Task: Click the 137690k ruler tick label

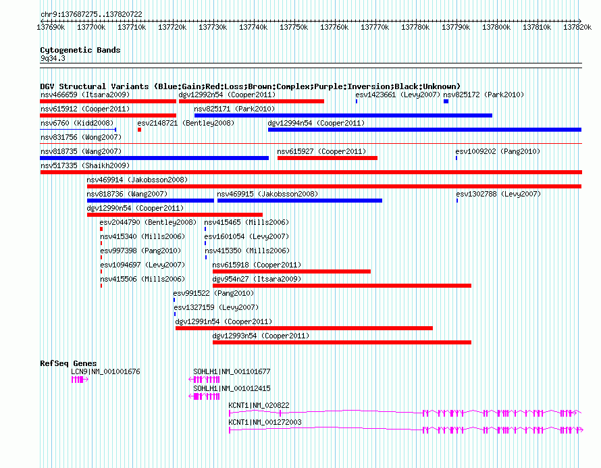Action: point(51,27)
